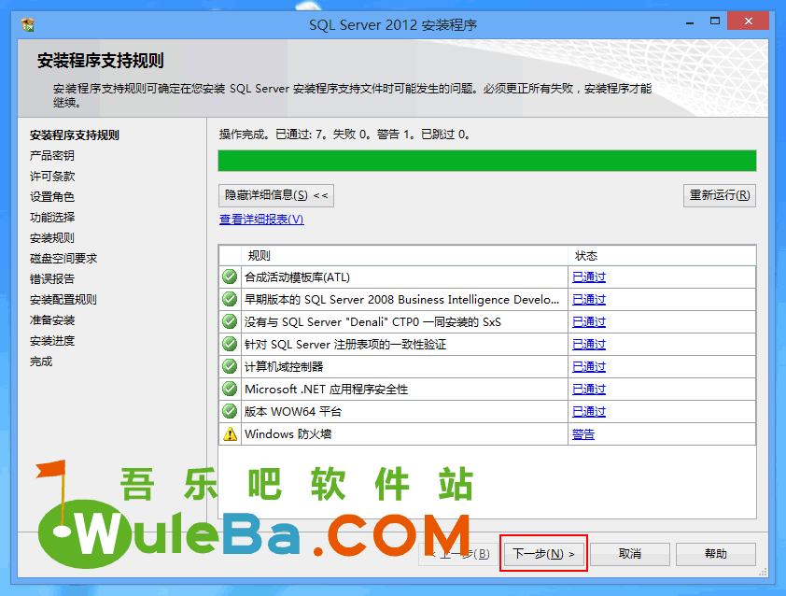Click the 磁盘空间要求 step
786x596 pixels.
pos(63,259)
